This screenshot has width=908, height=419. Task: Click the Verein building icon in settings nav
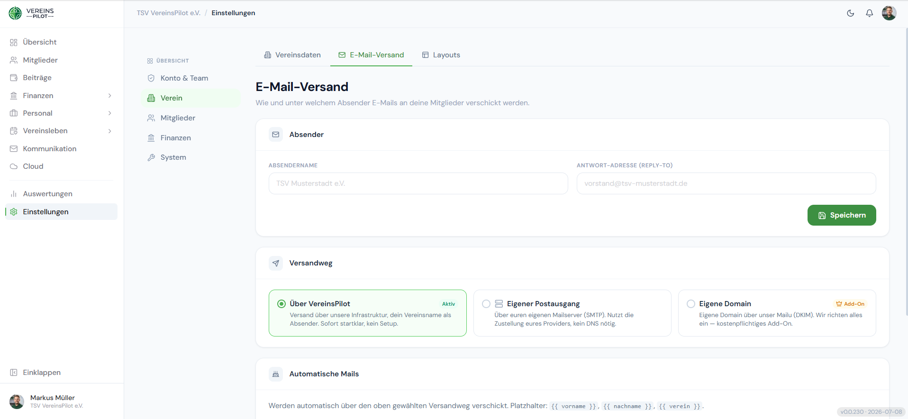click(x=151, y=98)
